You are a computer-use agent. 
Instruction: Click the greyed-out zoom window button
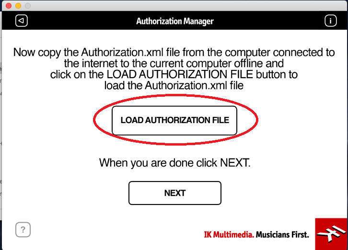point(28,6)
